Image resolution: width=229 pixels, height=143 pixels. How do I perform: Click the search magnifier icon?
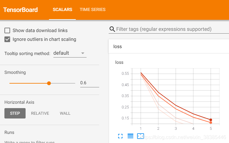pyautogui.click(x=112, y=29)
